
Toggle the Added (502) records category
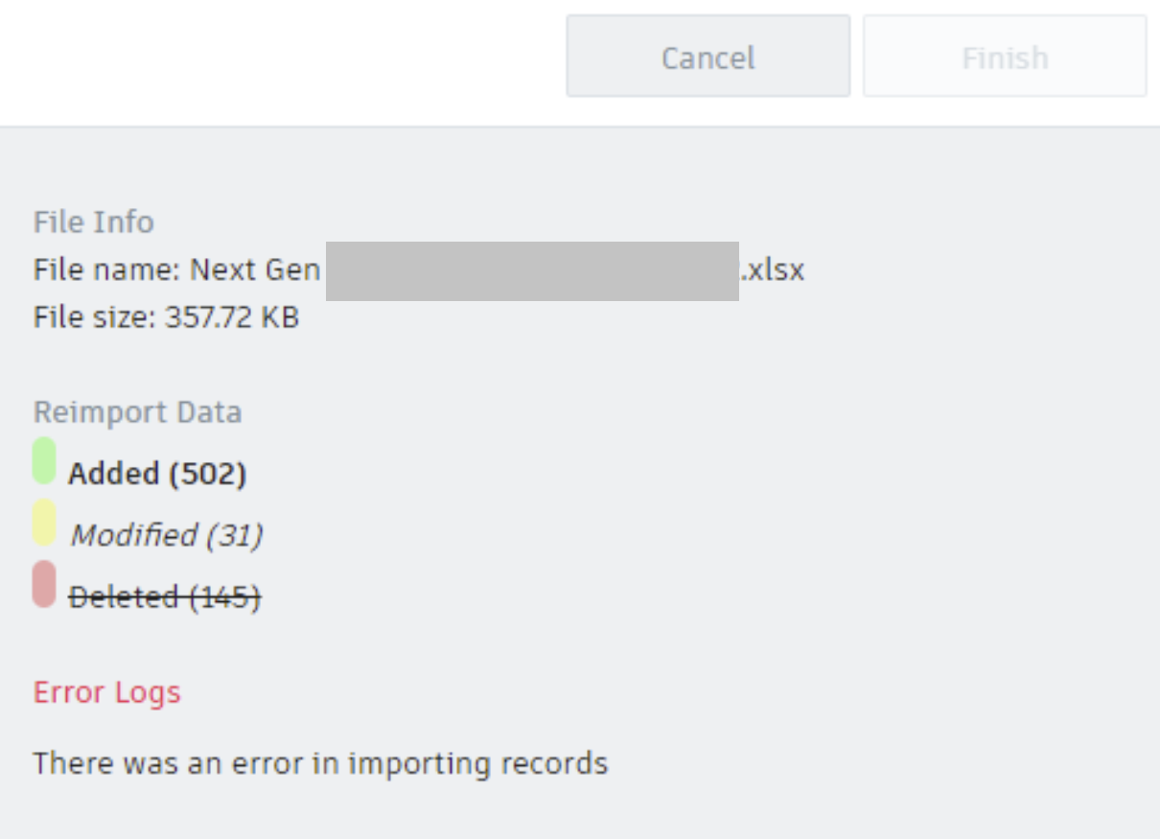[x=156, y=473]
